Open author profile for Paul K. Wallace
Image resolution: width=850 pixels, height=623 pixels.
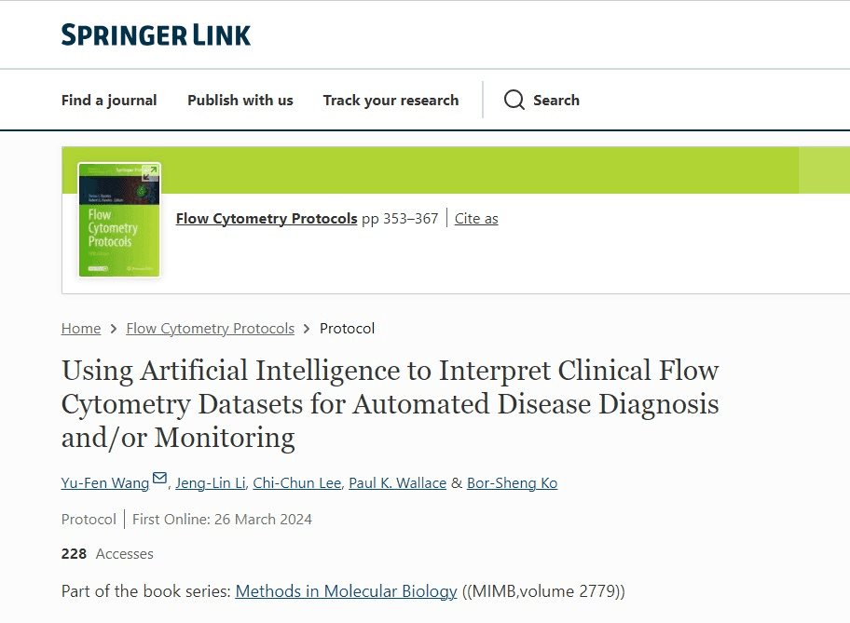pyautogui.click(x=396, y=482)
